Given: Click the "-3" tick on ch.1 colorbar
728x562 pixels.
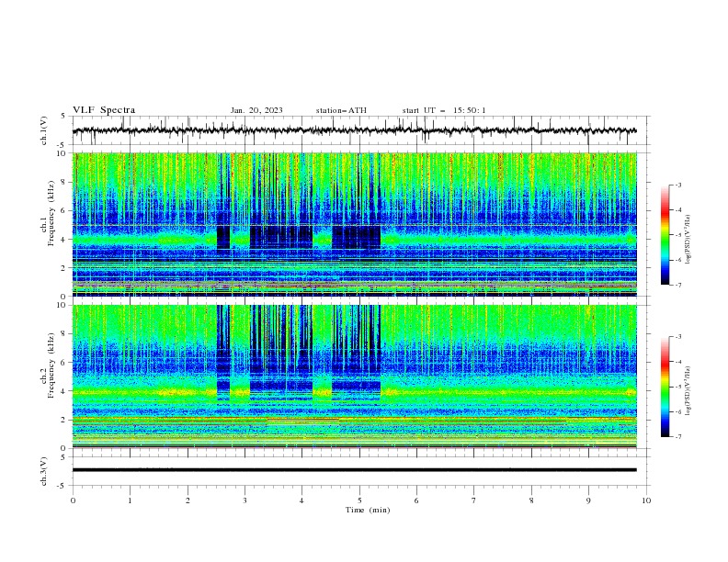Looking at the screenshot, I should click(x=677, y=185).
